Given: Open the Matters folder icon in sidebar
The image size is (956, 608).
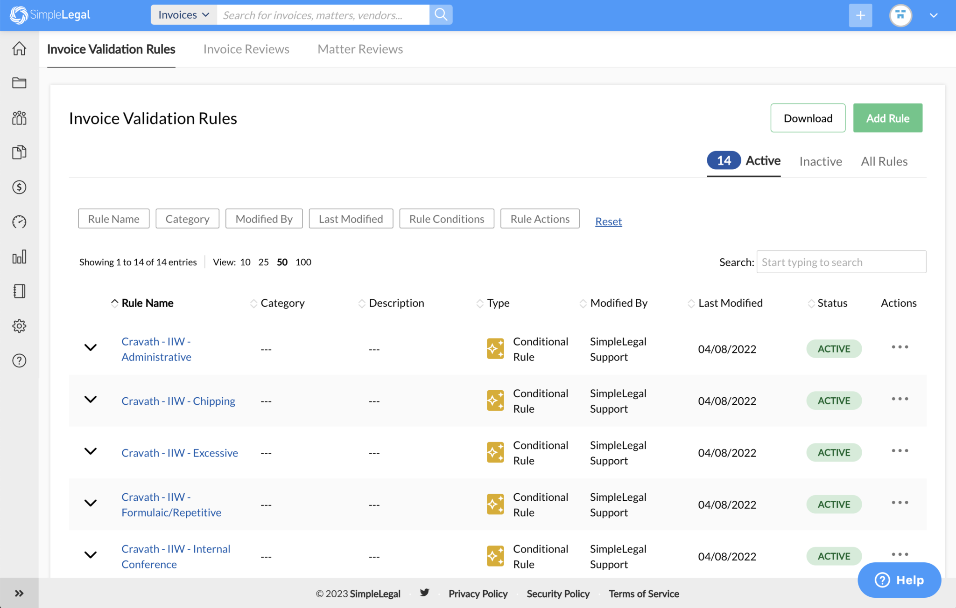Looking at the screenshot, I should [19, 83].
